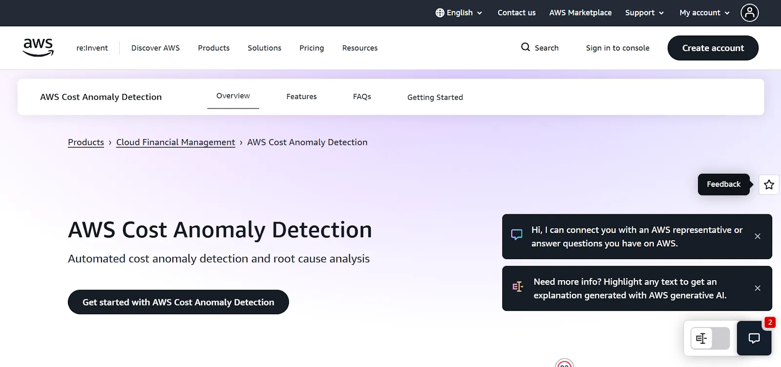The width and height of the screenshot is (781, 367).
Task: Click the Feedback button
Action: pyautogui.click(x=723, y=184)
